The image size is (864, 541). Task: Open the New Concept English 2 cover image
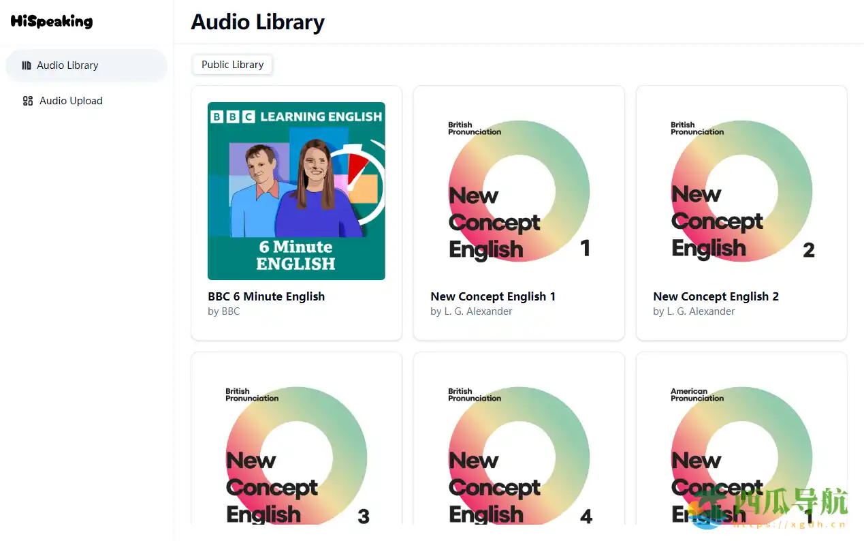[741, 191]
